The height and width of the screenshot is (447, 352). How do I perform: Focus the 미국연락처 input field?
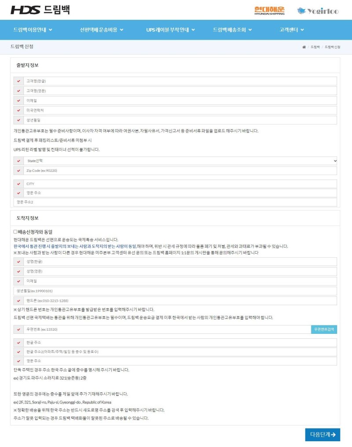[180, 111]
